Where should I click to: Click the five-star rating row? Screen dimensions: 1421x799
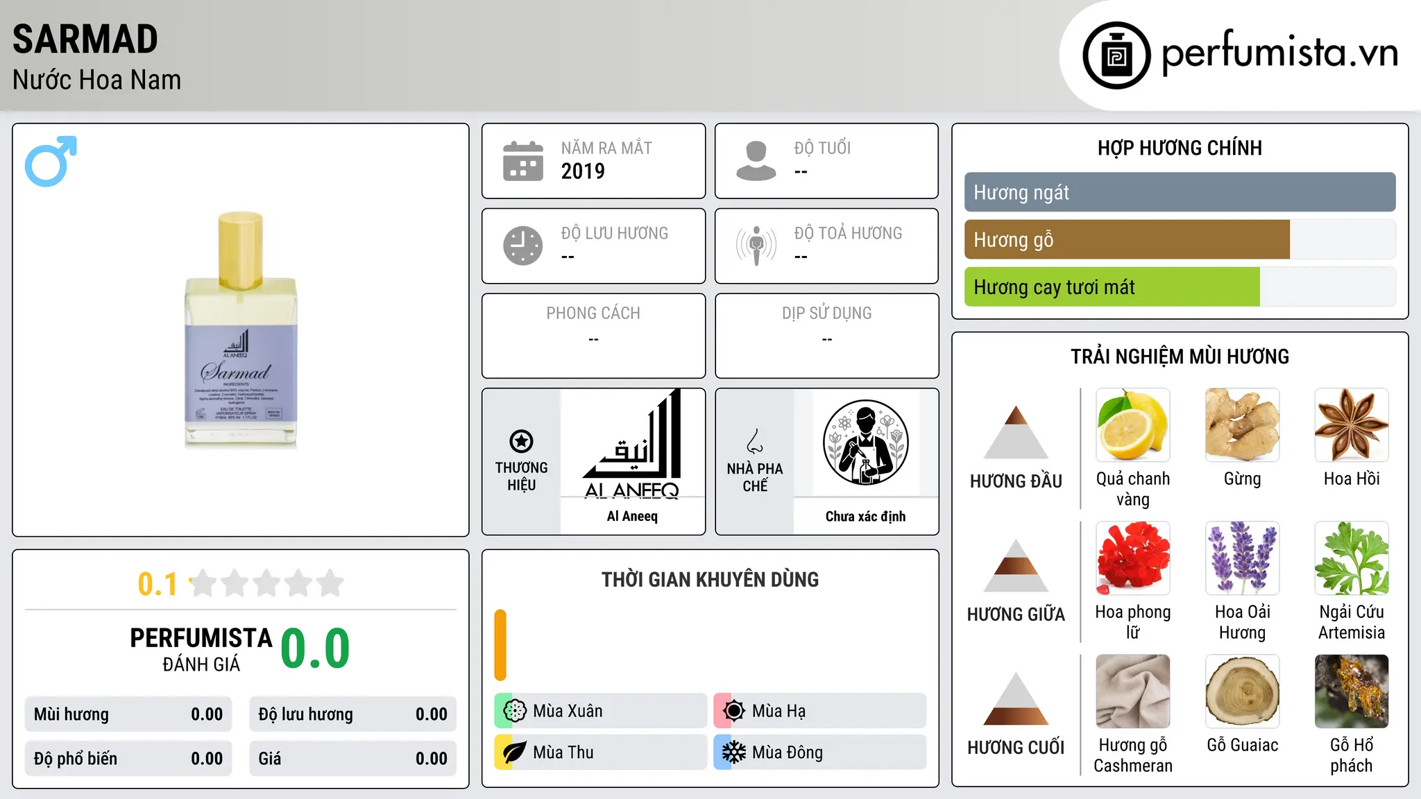267,583
